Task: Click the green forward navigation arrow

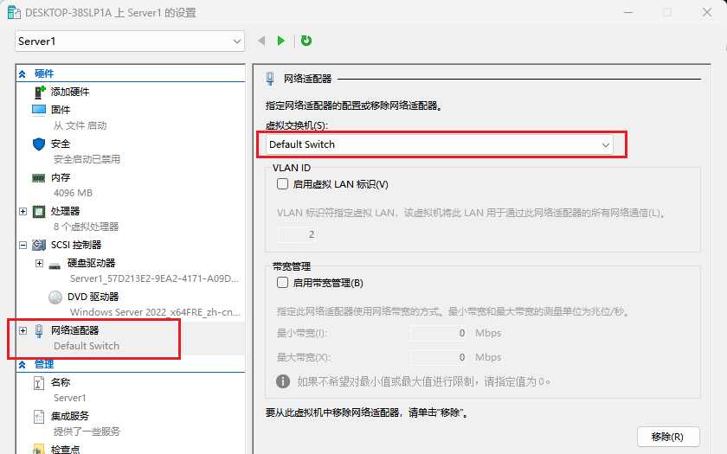Action: [281, 41]
